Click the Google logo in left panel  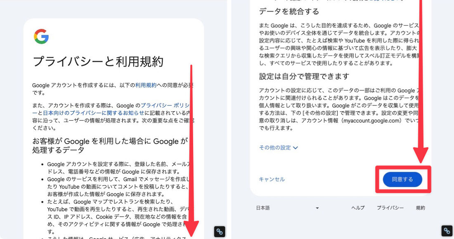[x=41, y=36]
